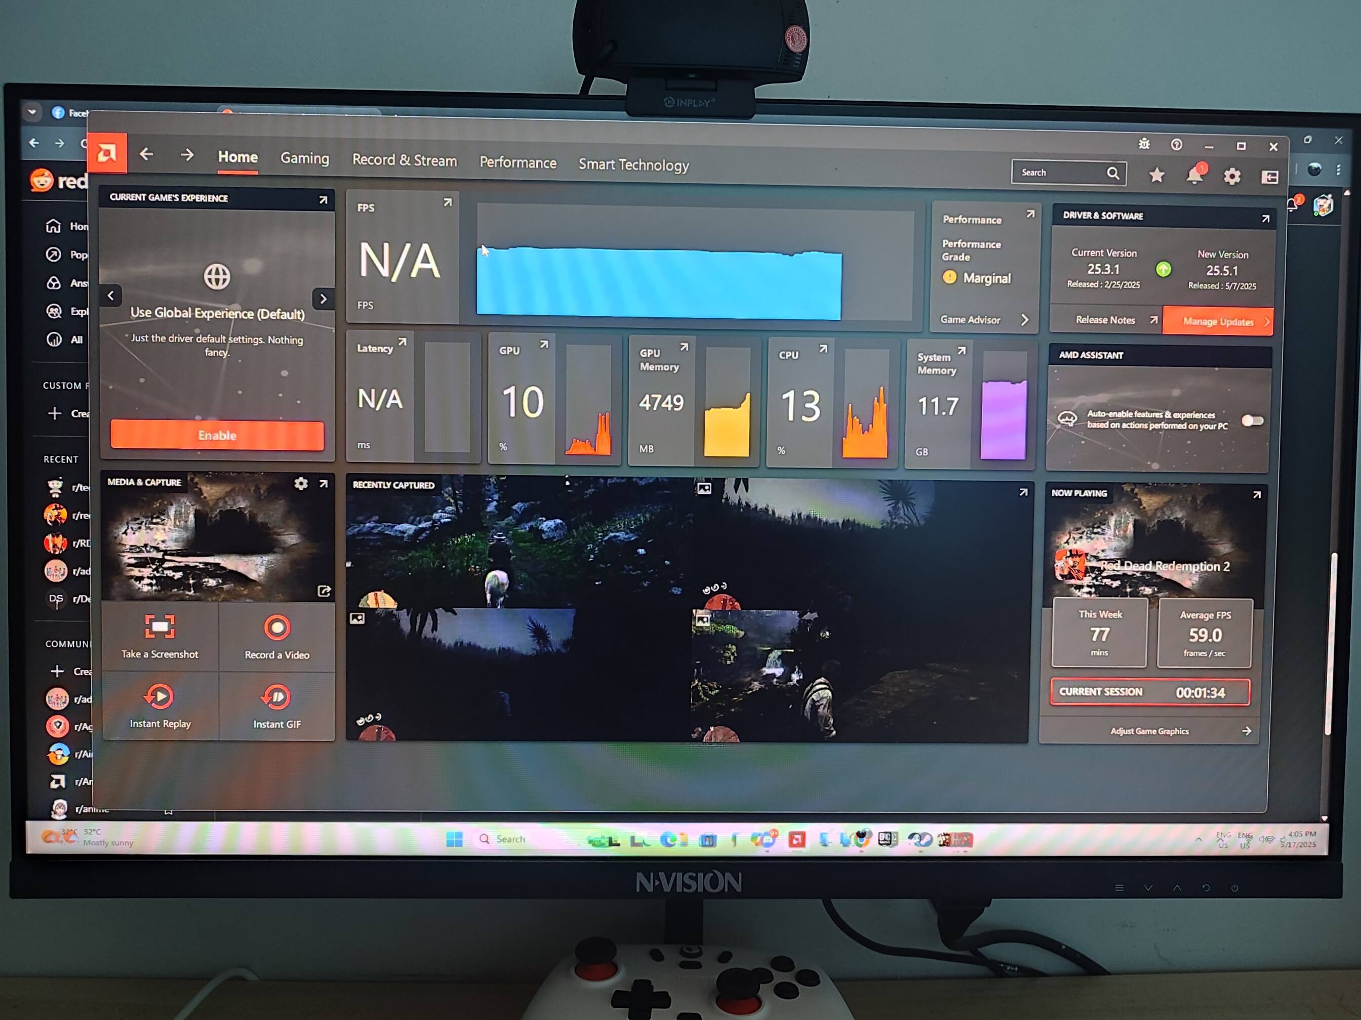The height and width of the screenshot is (1020, 1361).
Task: Show previous game experience profile
Action: pos(111,296)
